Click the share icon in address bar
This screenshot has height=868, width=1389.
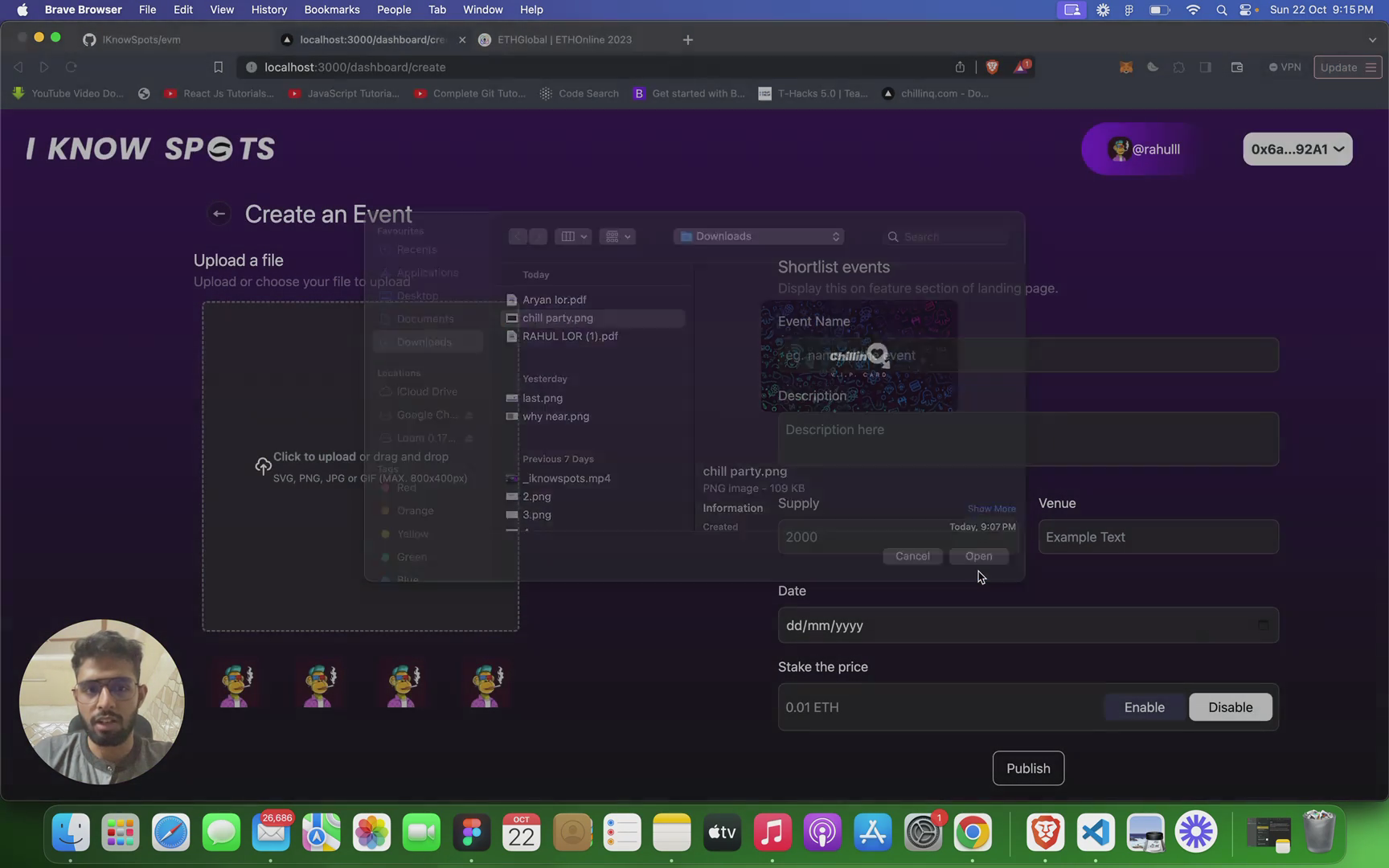coord(960,68)
